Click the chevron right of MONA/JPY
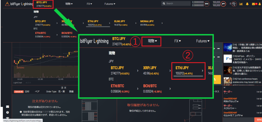The image size is (262, 122). tap(162, 23)
